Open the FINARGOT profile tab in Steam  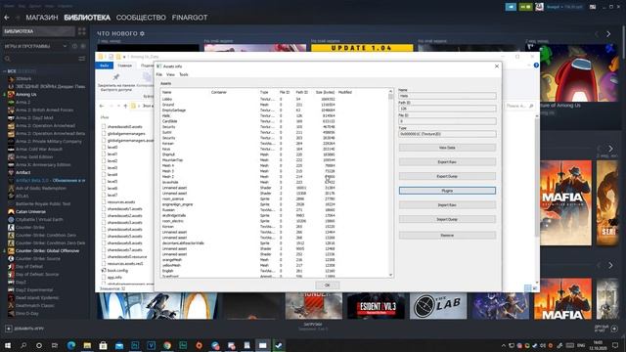pos(190,18)
